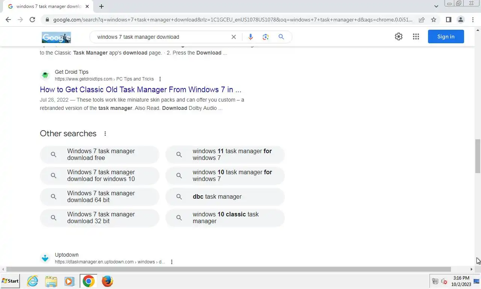
Task: Open Uptodown result options menu
Action: tap(172, 262)
